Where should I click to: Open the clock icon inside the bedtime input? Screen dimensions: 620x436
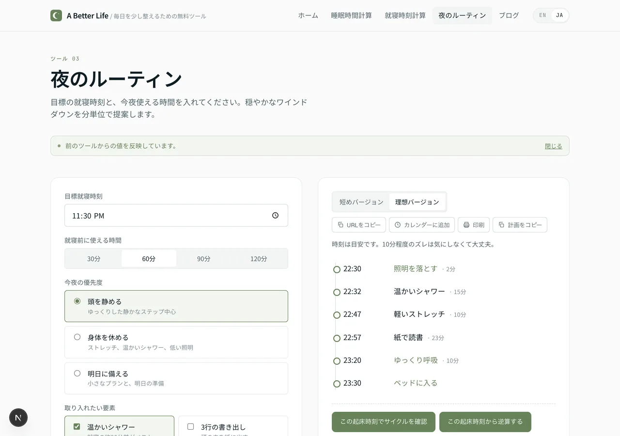[275, 215]
